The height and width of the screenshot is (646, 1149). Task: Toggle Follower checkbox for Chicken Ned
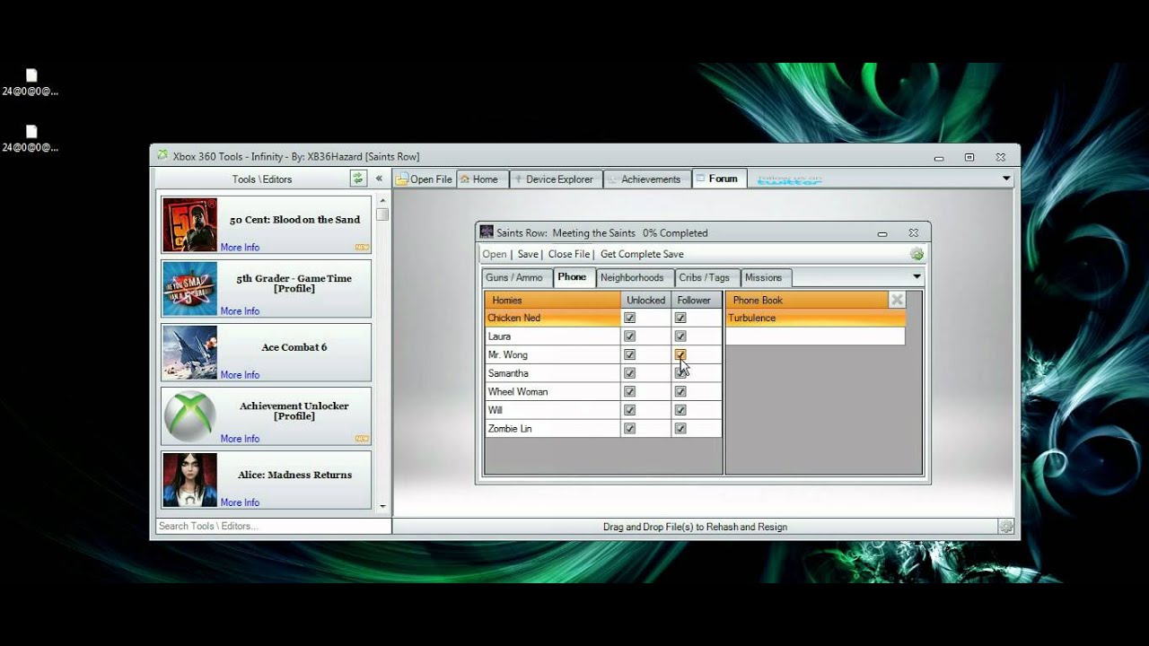(x=680, y=318)
